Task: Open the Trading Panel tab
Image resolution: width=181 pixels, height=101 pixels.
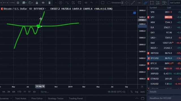Action: [76, 98]
